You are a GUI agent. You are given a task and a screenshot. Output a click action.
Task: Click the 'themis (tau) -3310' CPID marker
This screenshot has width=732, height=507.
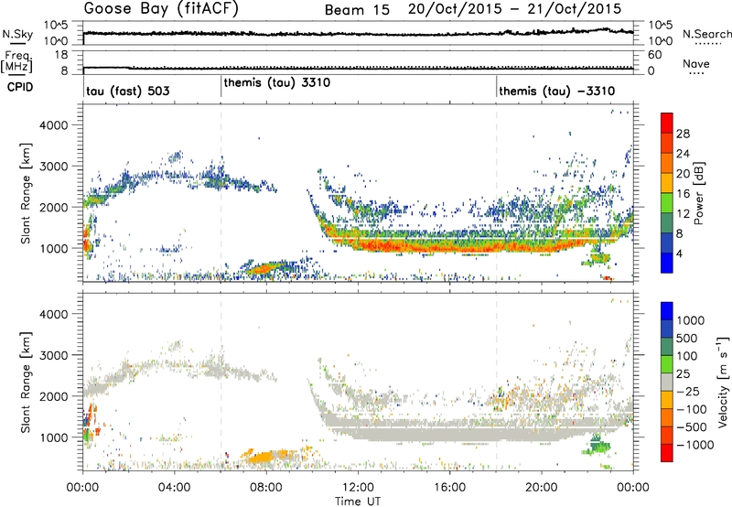557,91
